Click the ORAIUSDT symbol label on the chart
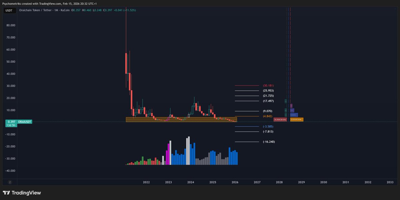This screenshot has height=200, width=400. [x=25, y=122]
